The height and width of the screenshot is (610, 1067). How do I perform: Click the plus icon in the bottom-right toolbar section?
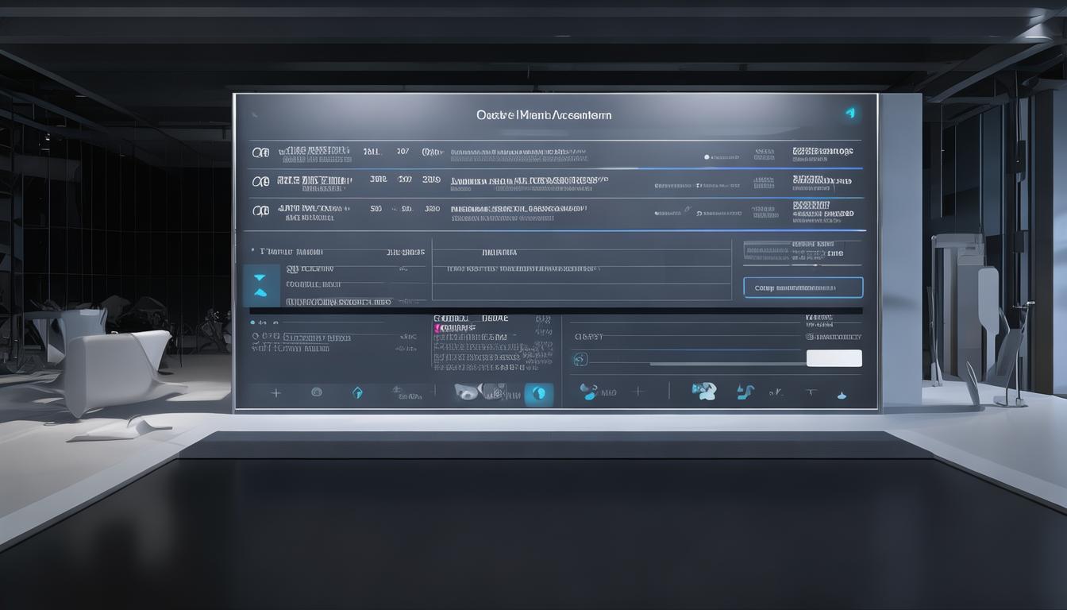tap(637, 392)
